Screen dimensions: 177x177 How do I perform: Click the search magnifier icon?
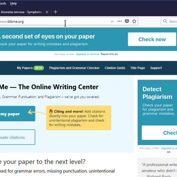click(x=165, y=21)
